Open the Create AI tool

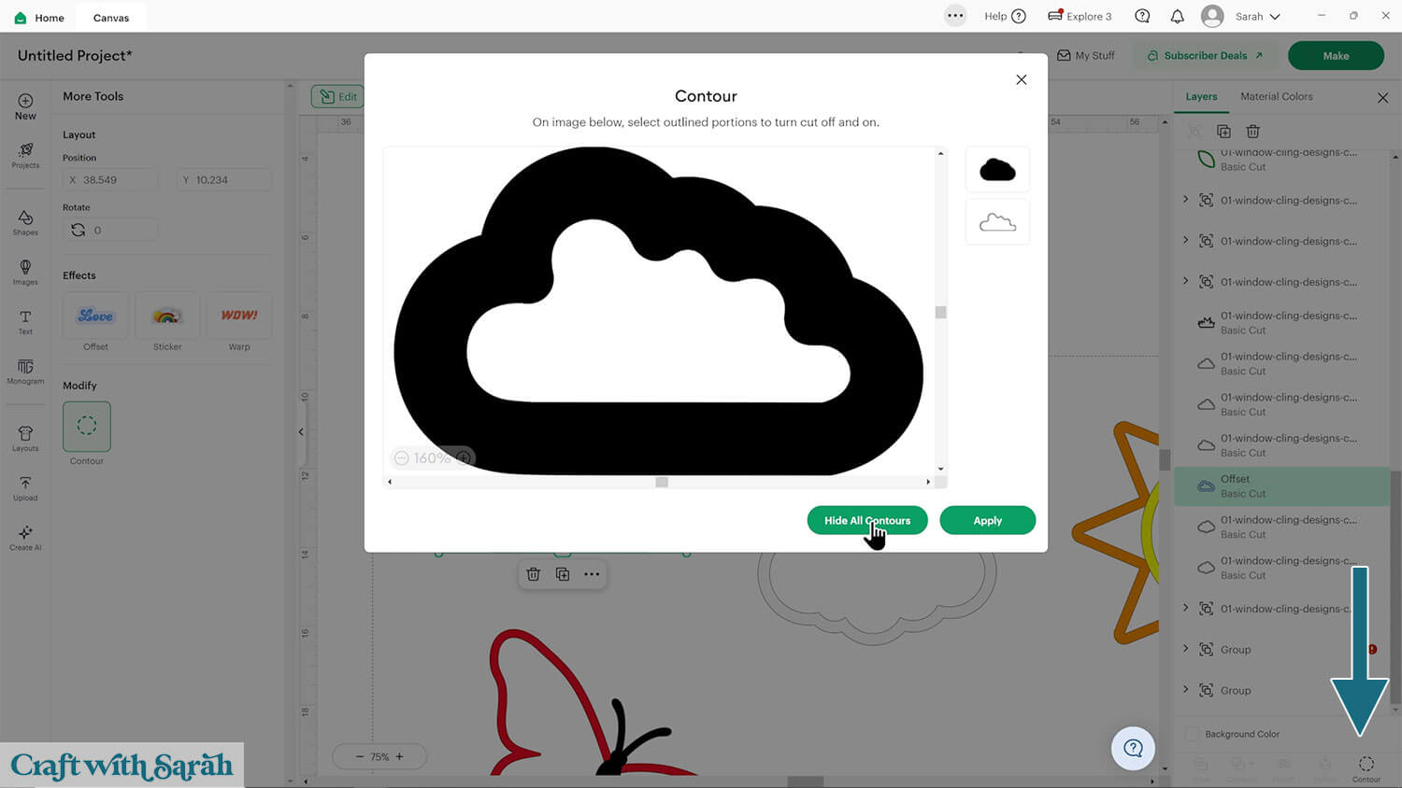25,538
